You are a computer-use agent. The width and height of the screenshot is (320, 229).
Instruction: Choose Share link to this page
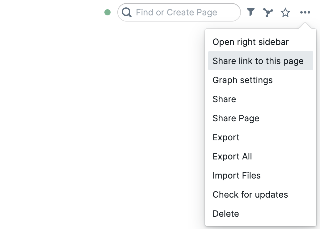point(258,61)
